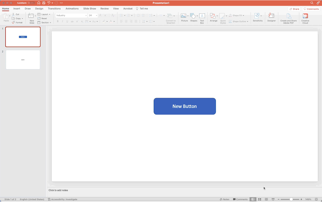
Task: Open the Designer pane
Action: coord(271,17)
